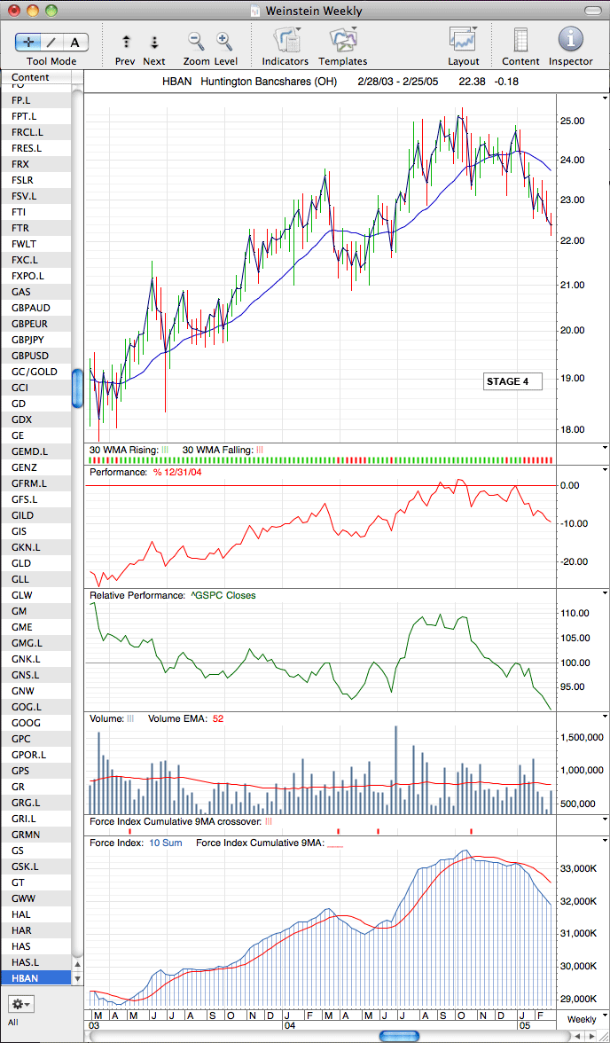Select GS in the symbol list

(x=36, y=850)
